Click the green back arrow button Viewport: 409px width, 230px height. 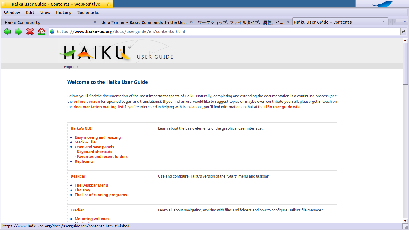coord(7,31)
